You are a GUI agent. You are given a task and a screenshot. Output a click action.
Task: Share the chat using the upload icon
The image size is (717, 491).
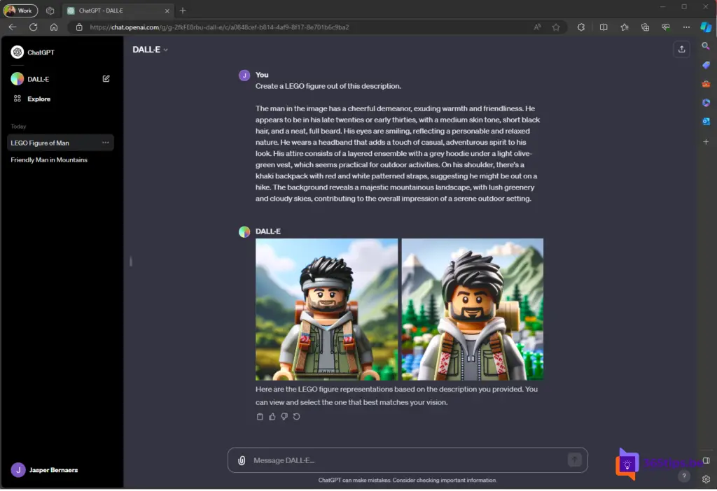click(681, 49)
